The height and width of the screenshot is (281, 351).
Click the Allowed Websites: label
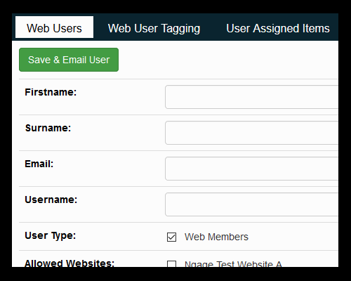point(69,263)
